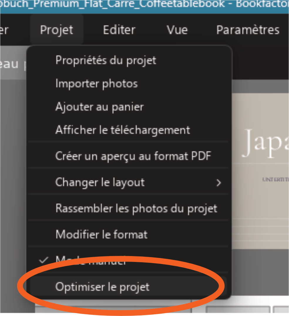Switch to the partially hidden tab ending in 'eau'
The image size is (289, 316).
(9, 64)
